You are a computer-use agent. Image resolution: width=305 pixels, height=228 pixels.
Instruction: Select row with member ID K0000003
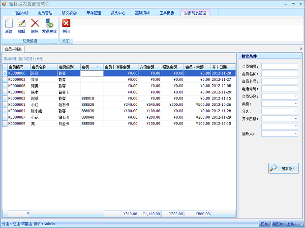(x=119, y=79)
